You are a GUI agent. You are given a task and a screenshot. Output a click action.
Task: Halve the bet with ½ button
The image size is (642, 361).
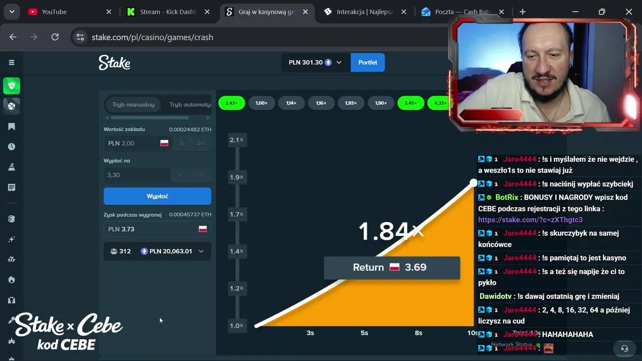pyautogui.click(x=182, y=143)
